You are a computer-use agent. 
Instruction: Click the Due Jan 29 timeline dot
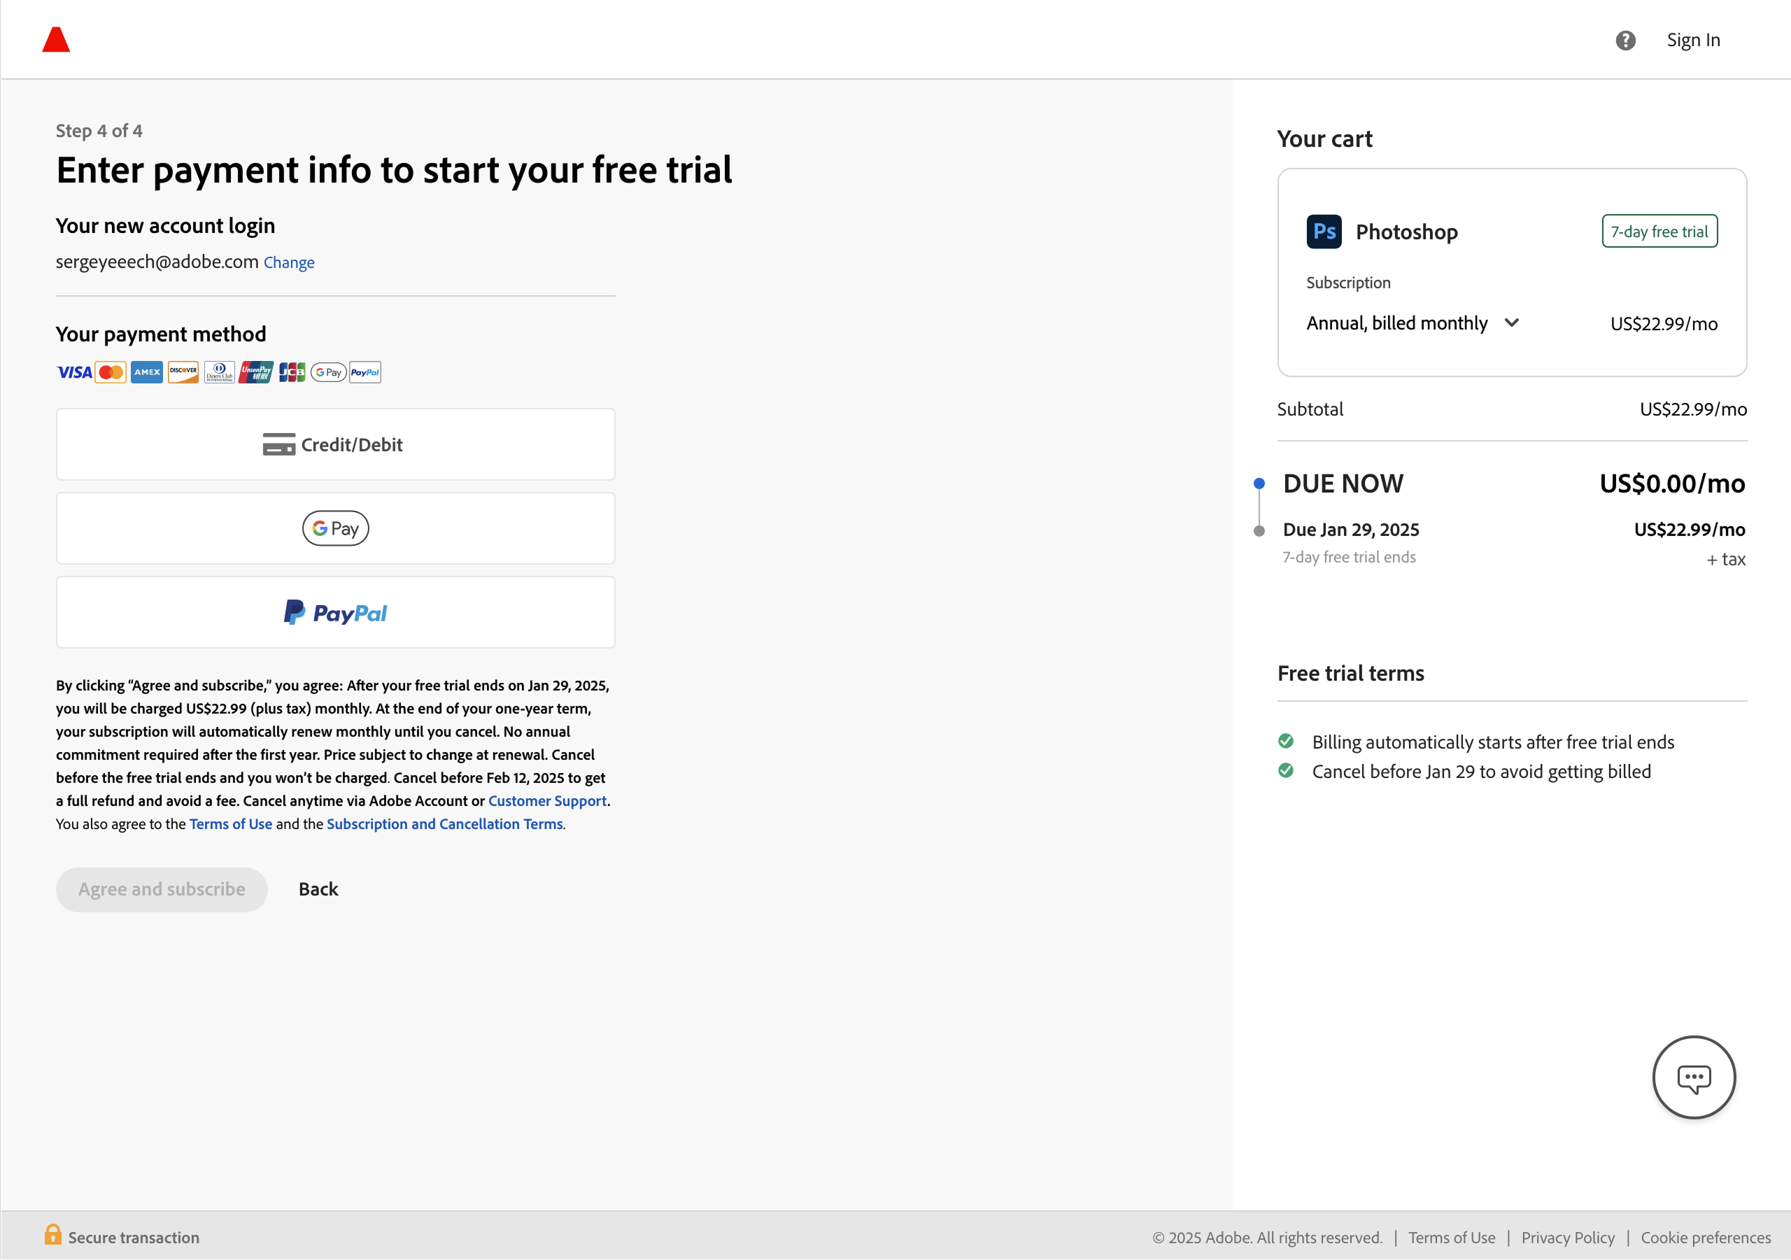pos(1259,531)
